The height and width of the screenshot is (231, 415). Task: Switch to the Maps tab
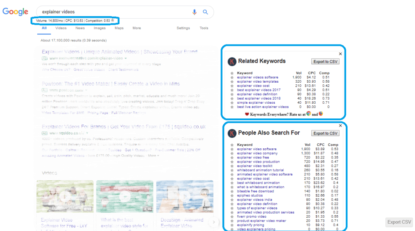tap(119, 28)
